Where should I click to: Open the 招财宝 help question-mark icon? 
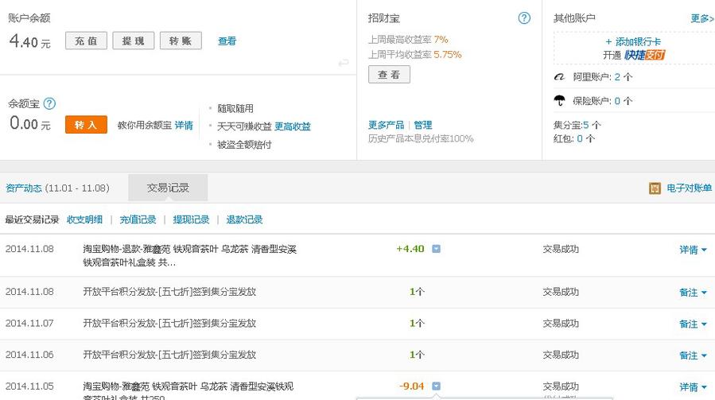524,17
